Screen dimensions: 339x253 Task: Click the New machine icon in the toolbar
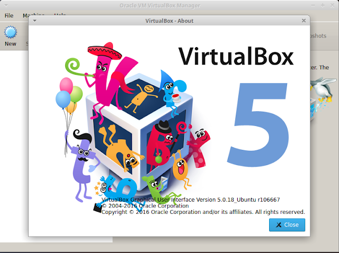(x=11, y=32)
